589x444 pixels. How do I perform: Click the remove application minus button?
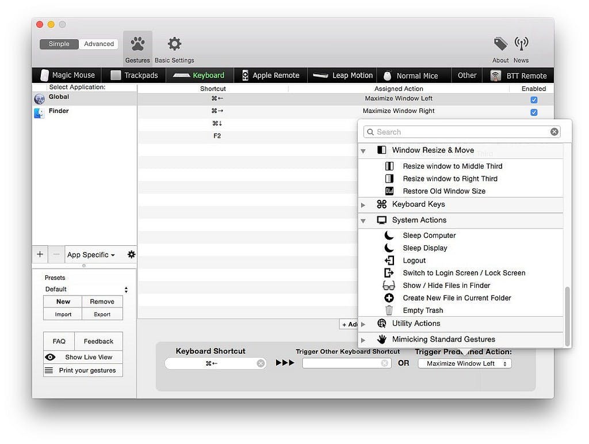pos(56,255)
